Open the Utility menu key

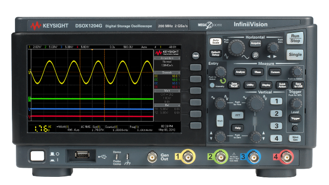click(250, 85)
